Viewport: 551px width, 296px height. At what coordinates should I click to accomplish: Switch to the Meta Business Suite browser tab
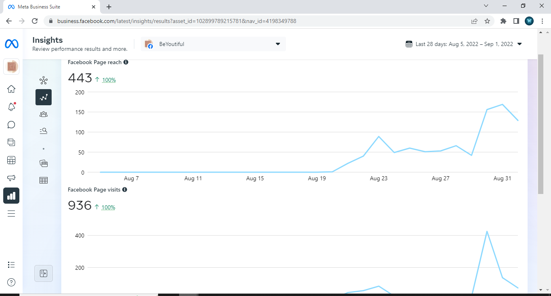(50, 7)
